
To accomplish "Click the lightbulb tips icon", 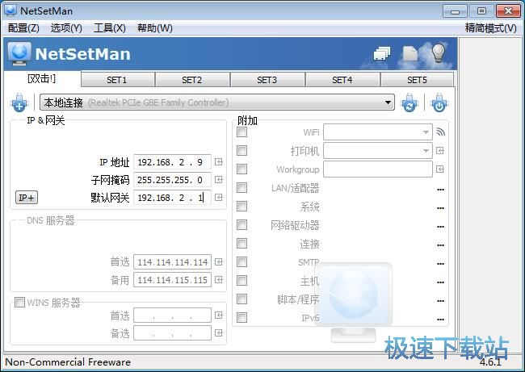I will pos(439,53).
